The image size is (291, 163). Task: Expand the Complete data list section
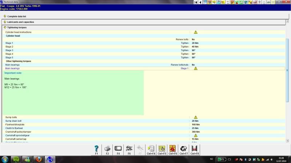5,16
